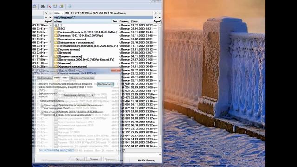This screenshot has width=297, height=167.
Task: Toggle first checkbox storing recently opened programs
Action: tap(42, 106)
